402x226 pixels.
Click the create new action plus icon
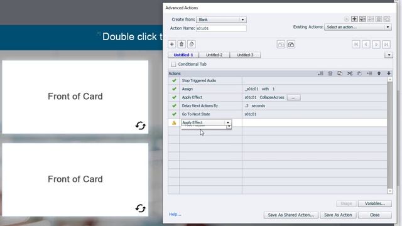(x=354, y=19)
